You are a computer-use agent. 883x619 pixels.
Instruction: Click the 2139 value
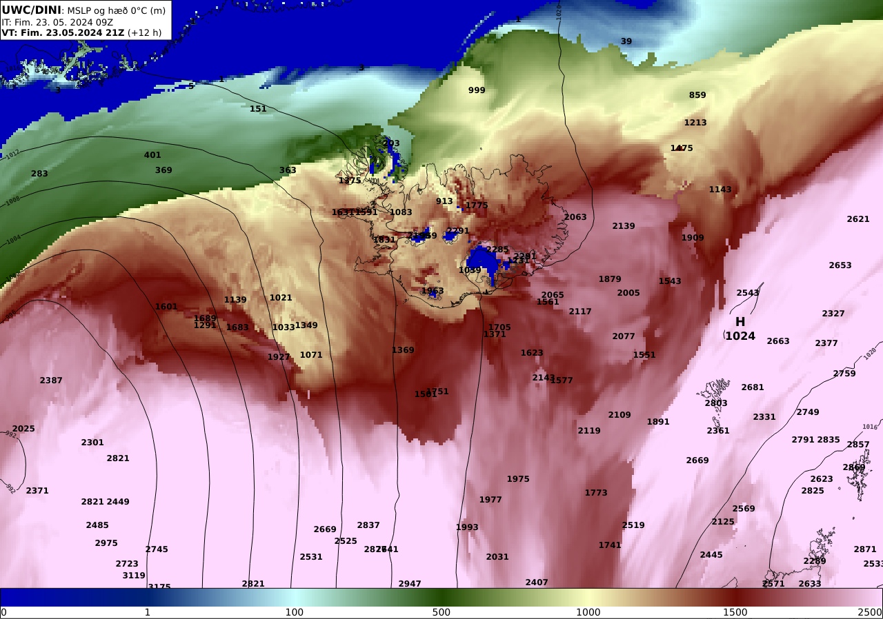(624, 226)
